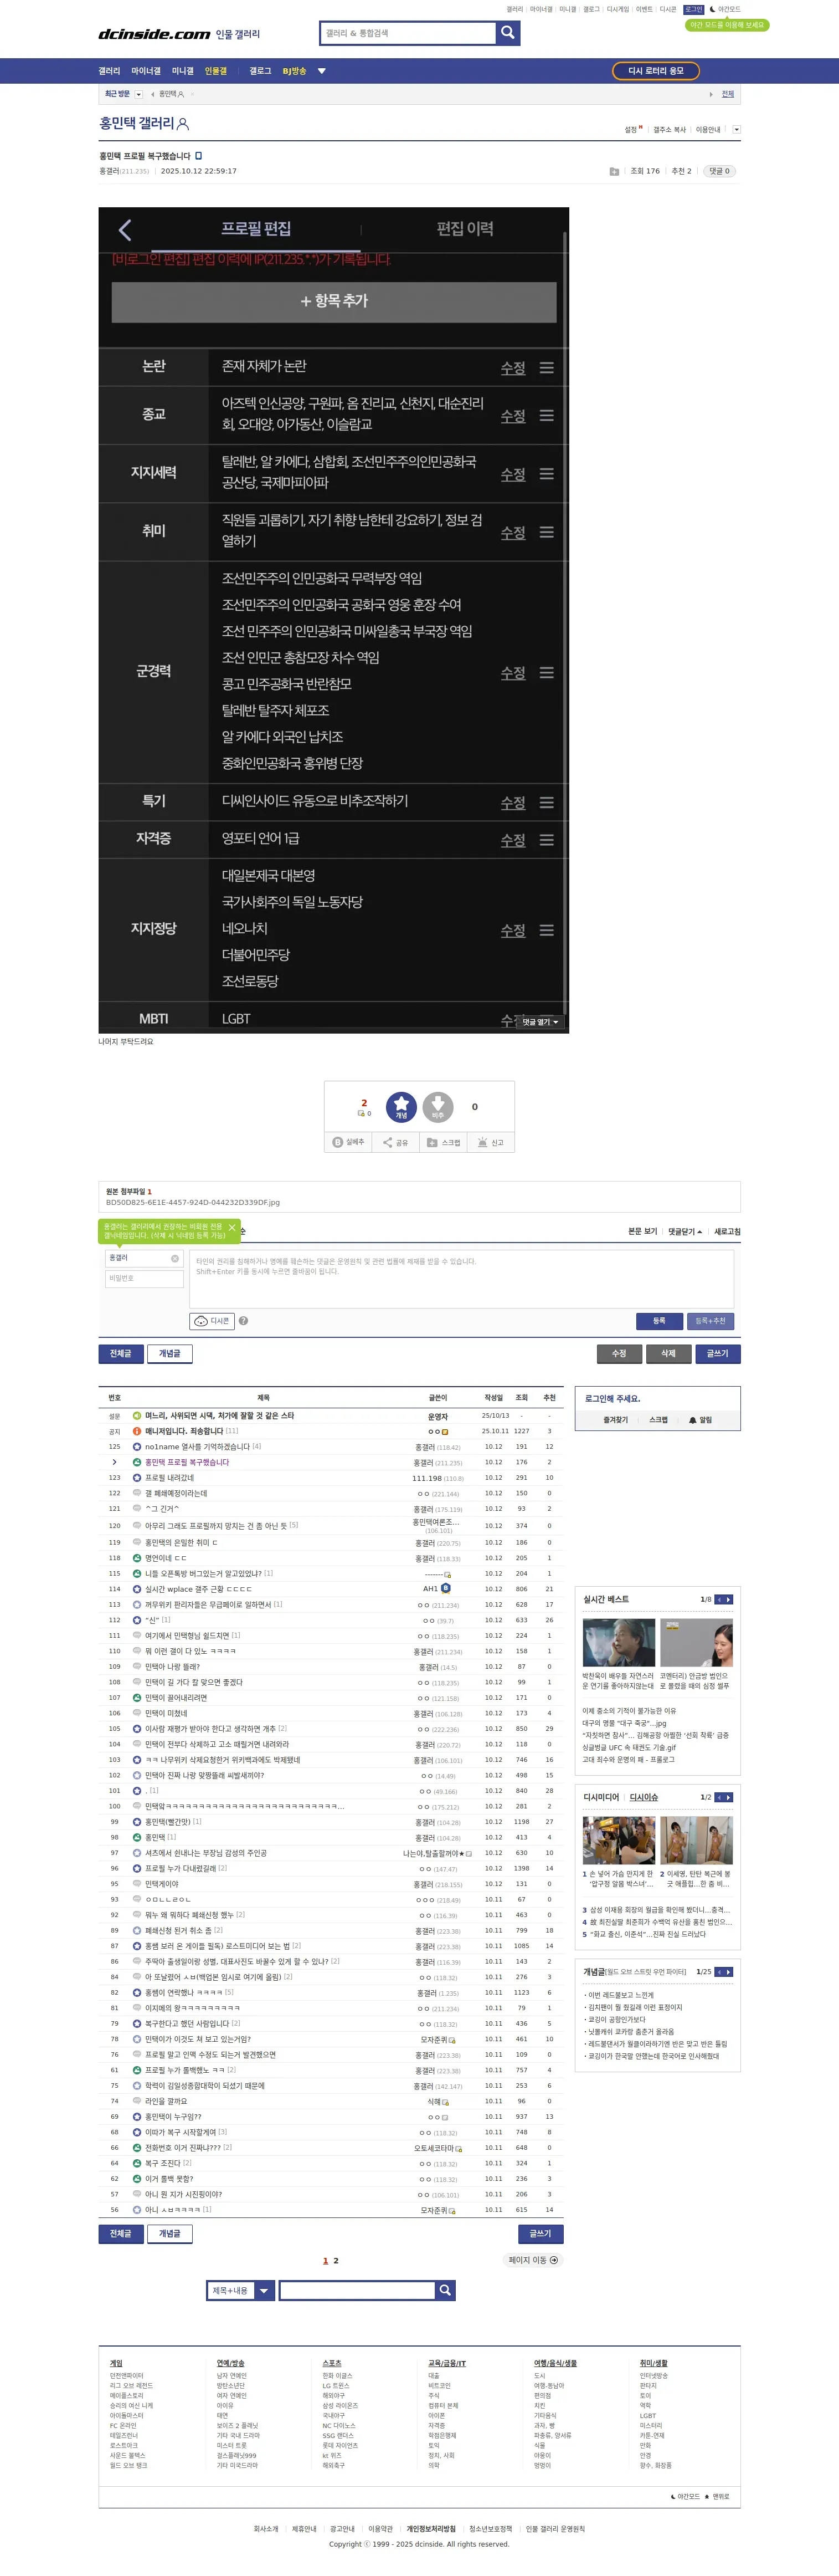The image size is (839, 2576).
Task: Select the 개념글 tab above post list
Action: click(x=170, y=1353)
